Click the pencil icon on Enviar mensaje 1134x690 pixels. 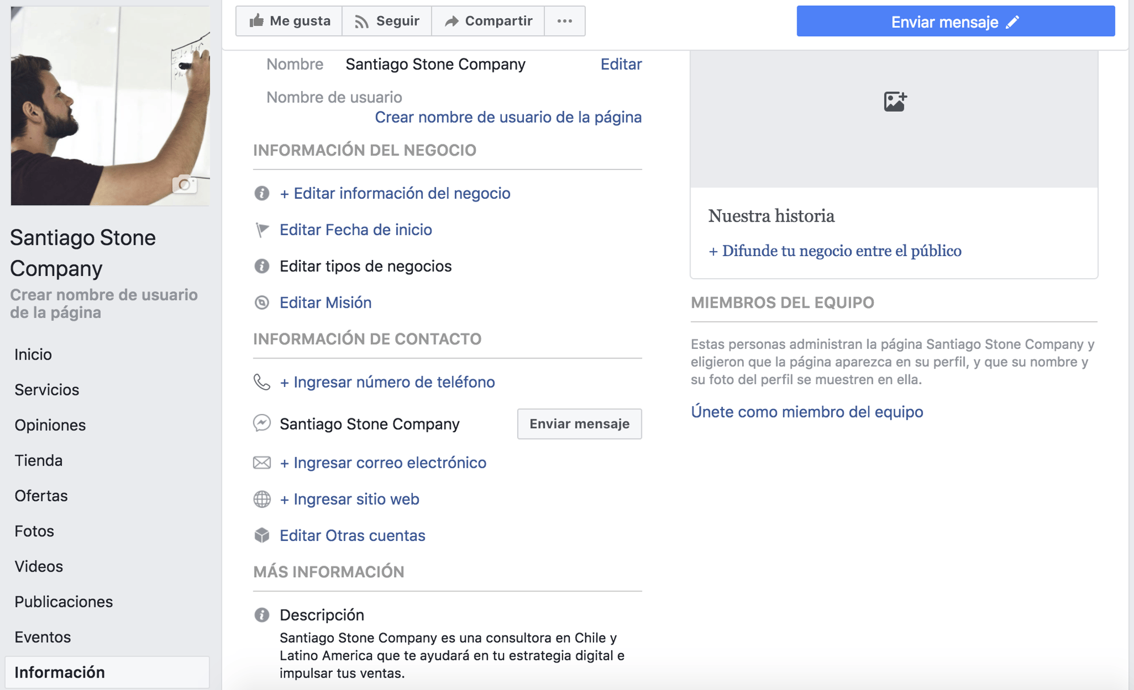pyautogui.click(x=1012, y=22)
